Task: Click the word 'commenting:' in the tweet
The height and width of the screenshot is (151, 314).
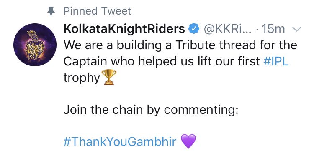Action: (201, 111)
